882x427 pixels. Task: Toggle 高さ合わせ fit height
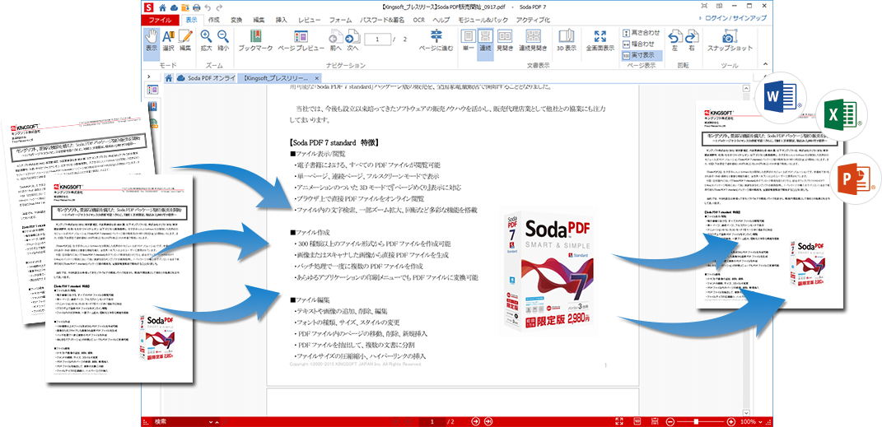[x=642, y=33]
